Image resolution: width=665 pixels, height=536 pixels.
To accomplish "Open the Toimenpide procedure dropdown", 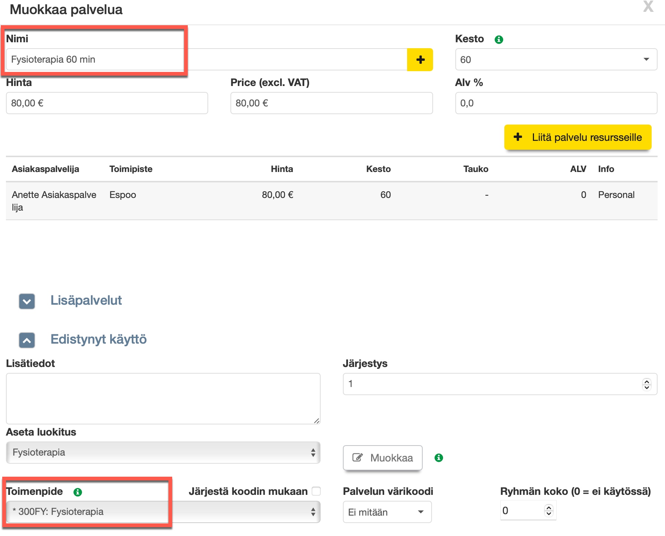I will 163,512.
